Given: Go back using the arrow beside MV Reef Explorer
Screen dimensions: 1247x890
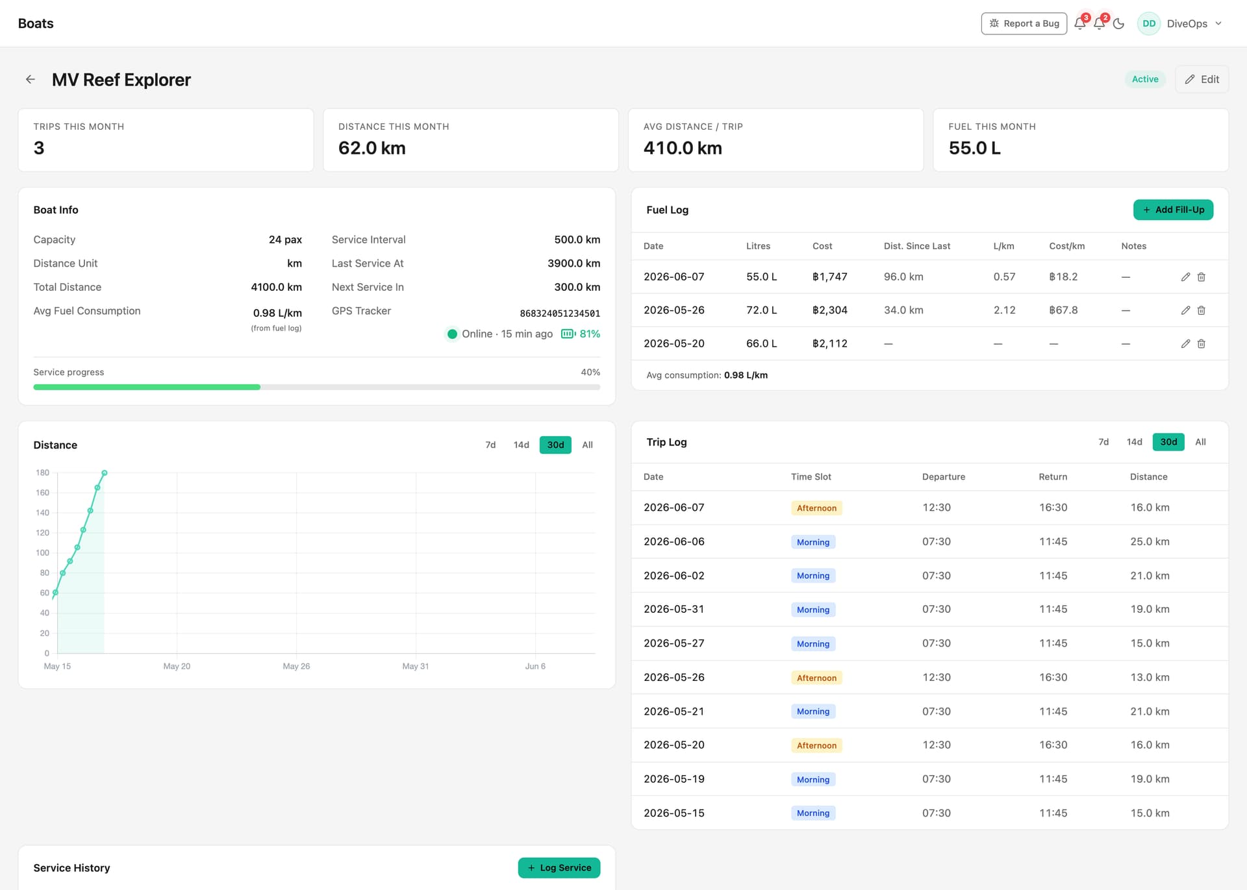Looking at the screenshot, I should pos(30,79).
